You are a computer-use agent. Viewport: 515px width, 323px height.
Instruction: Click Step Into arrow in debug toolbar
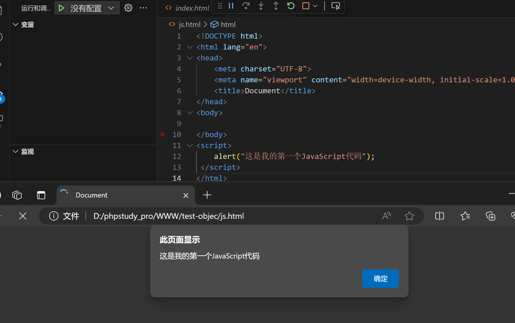coord(261,6)
